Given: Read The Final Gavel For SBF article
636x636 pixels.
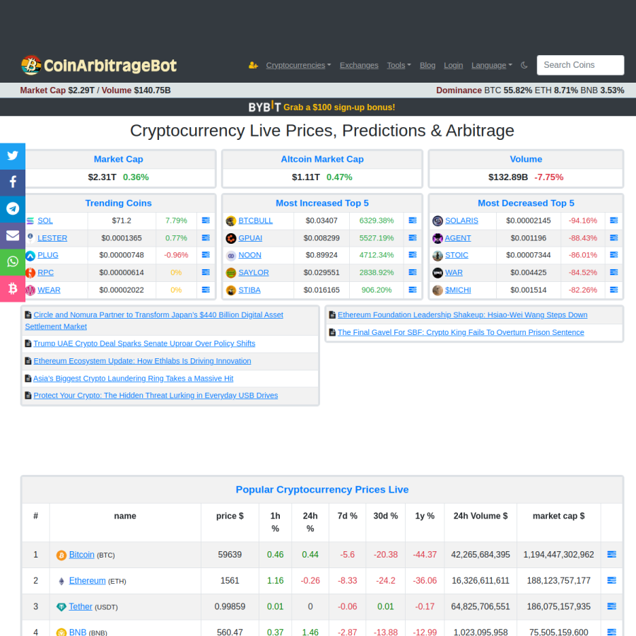Looking at the screenshot, I should click(x=461, y=332).
